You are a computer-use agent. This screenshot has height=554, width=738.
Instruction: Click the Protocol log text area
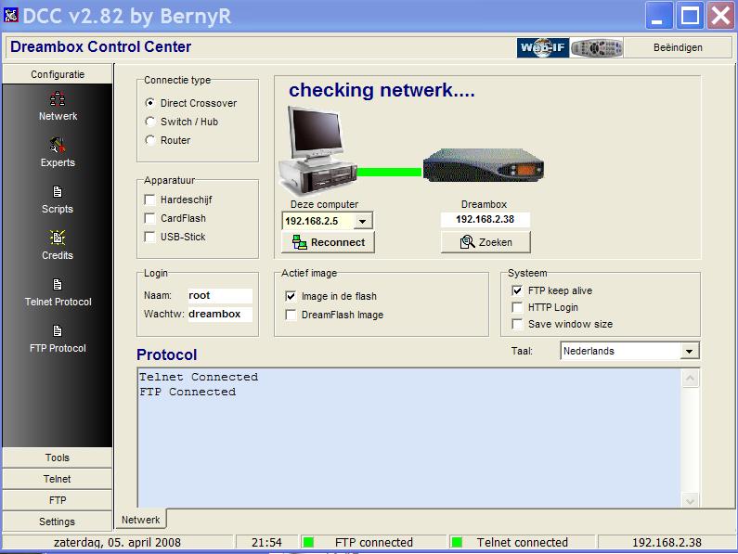point(409,438)
